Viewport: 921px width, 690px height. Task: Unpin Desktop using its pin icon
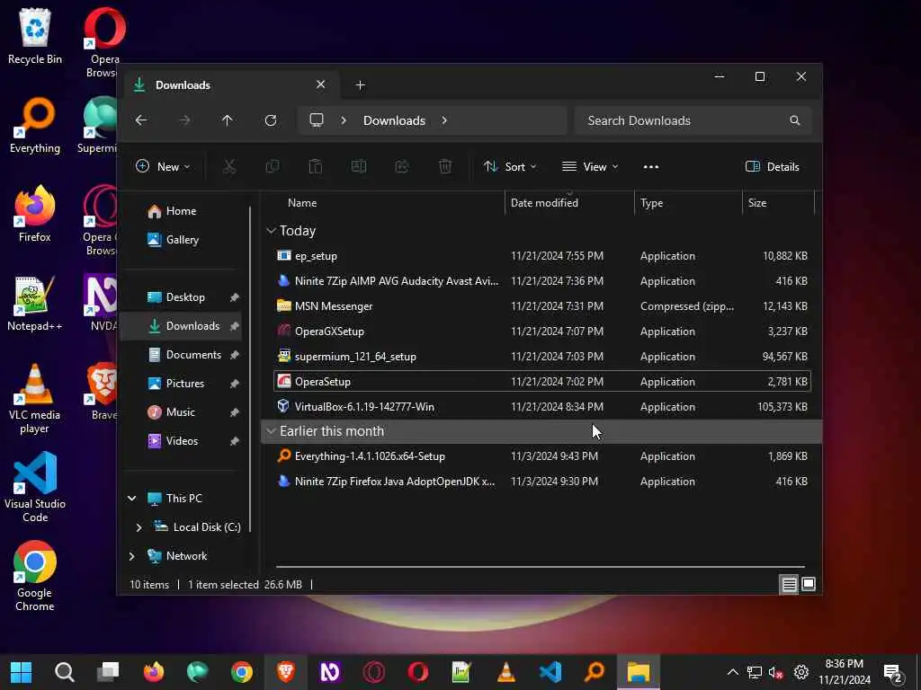[235, 297]
